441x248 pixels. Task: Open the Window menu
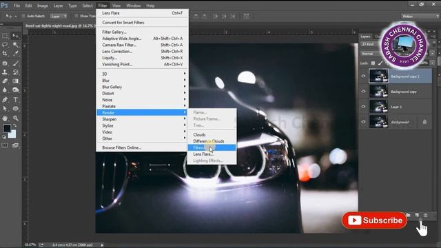point(134,6)
